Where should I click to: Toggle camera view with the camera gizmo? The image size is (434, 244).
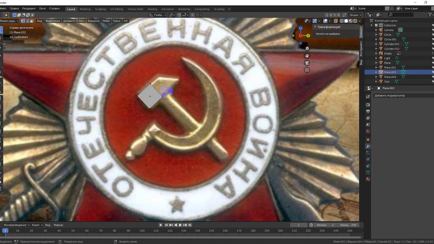pos(307,63)
